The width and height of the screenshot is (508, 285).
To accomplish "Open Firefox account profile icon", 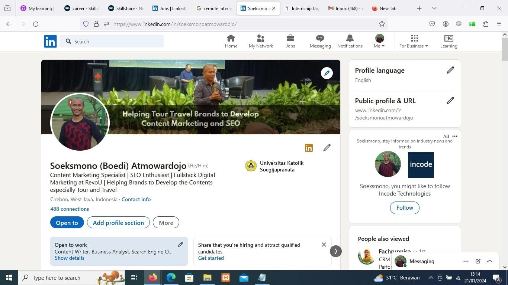I will (x=446, y=24).
